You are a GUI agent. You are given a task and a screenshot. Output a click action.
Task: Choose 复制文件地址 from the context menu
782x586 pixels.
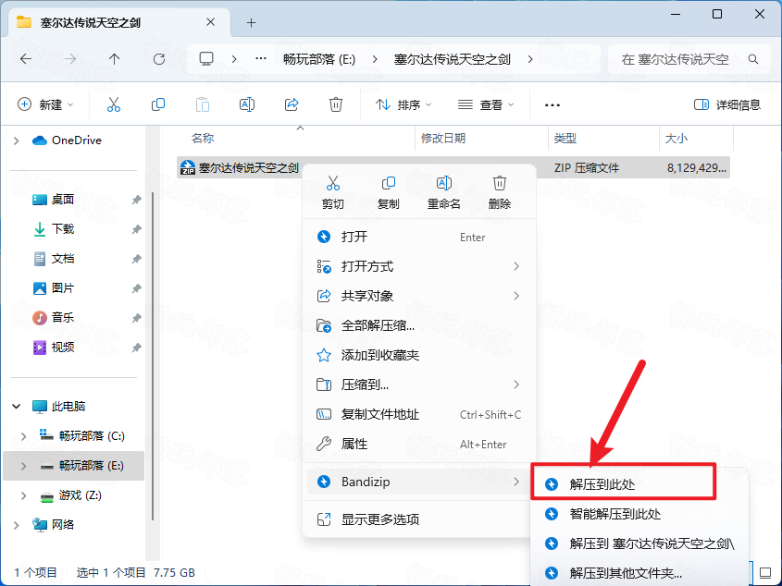(x=419, y=415)
